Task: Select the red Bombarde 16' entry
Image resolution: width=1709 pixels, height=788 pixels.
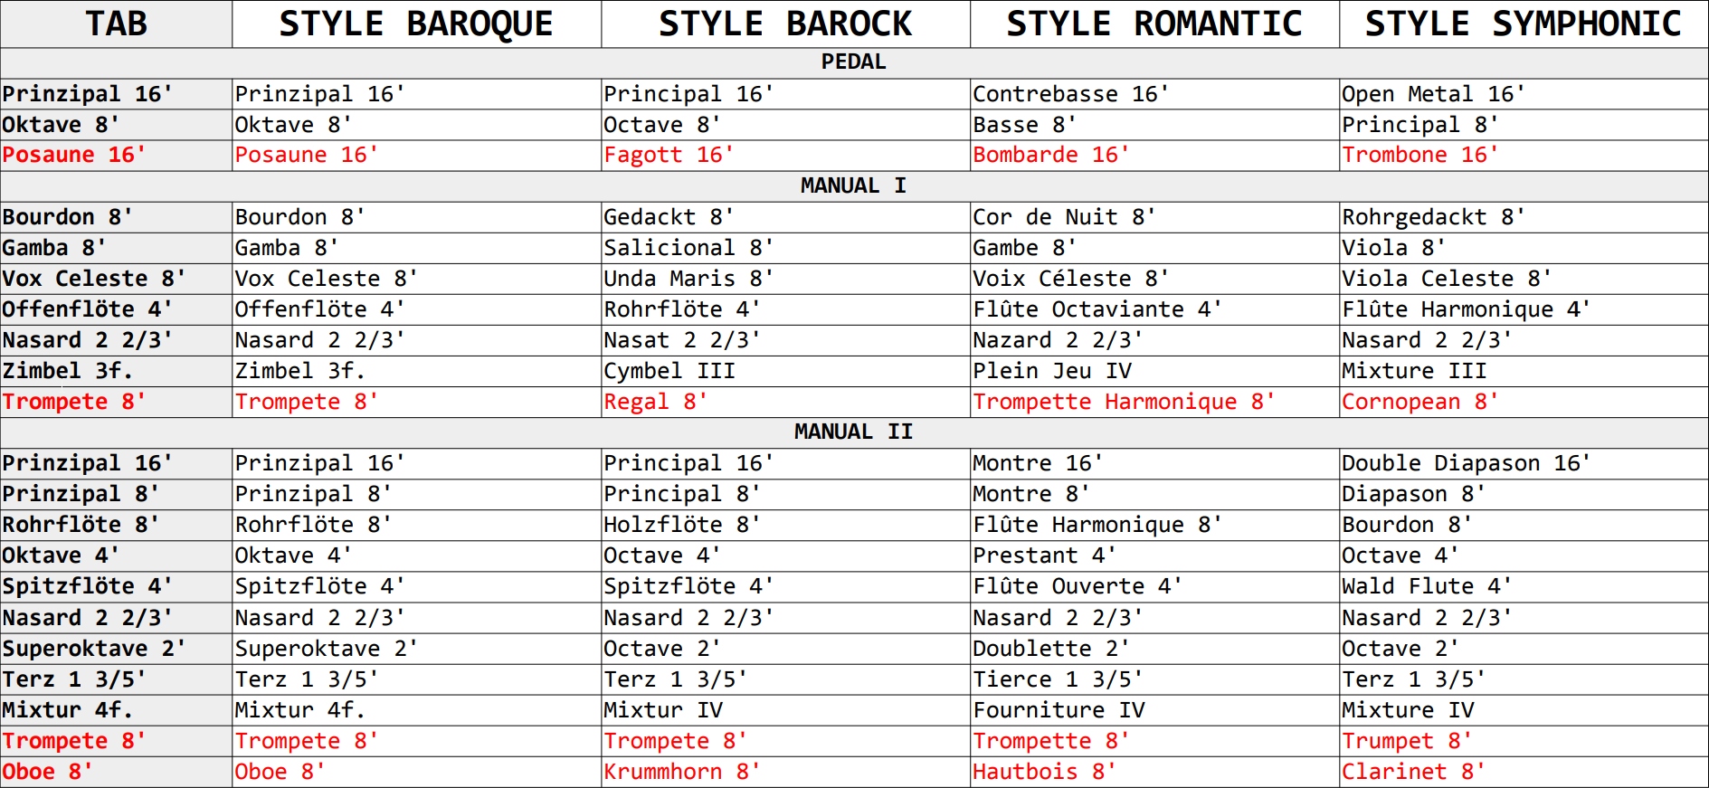Action: pyautogui.click(x=1050, y=156)
